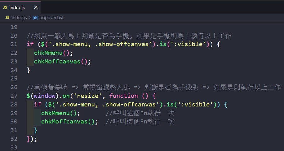
Task: Open index.js breadcrumb file picker
Action: (x=19, y=18)
